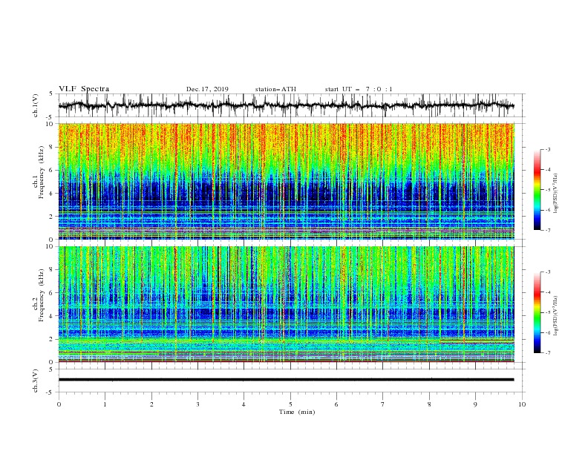Click the "station=ATH" header label

point(275,89)
